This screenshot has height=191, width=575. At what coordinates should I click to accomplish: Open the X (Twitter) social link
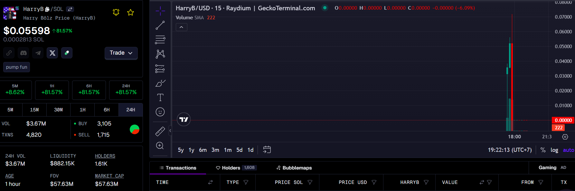click(x=52, y=53)
